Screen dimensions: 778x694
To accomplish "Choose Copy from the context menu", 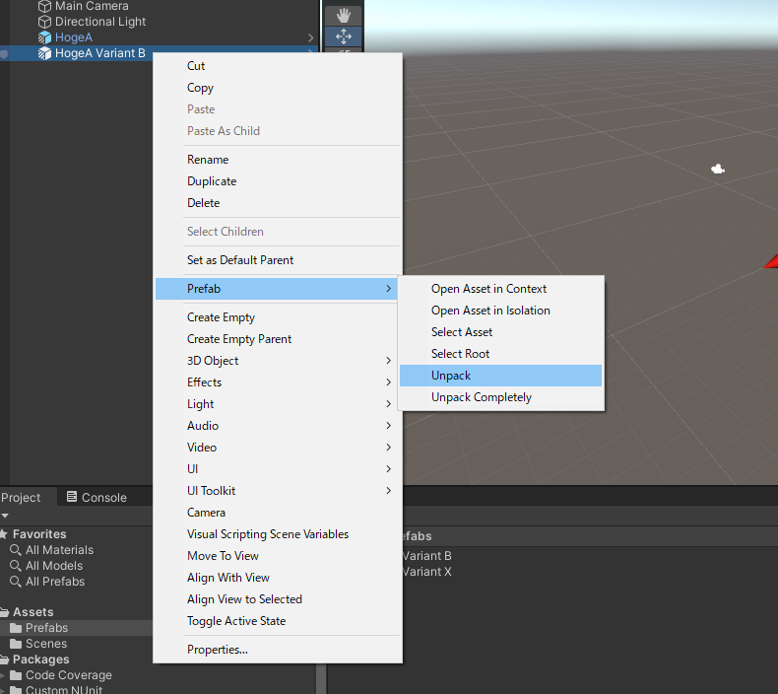I will pos(278,88).
